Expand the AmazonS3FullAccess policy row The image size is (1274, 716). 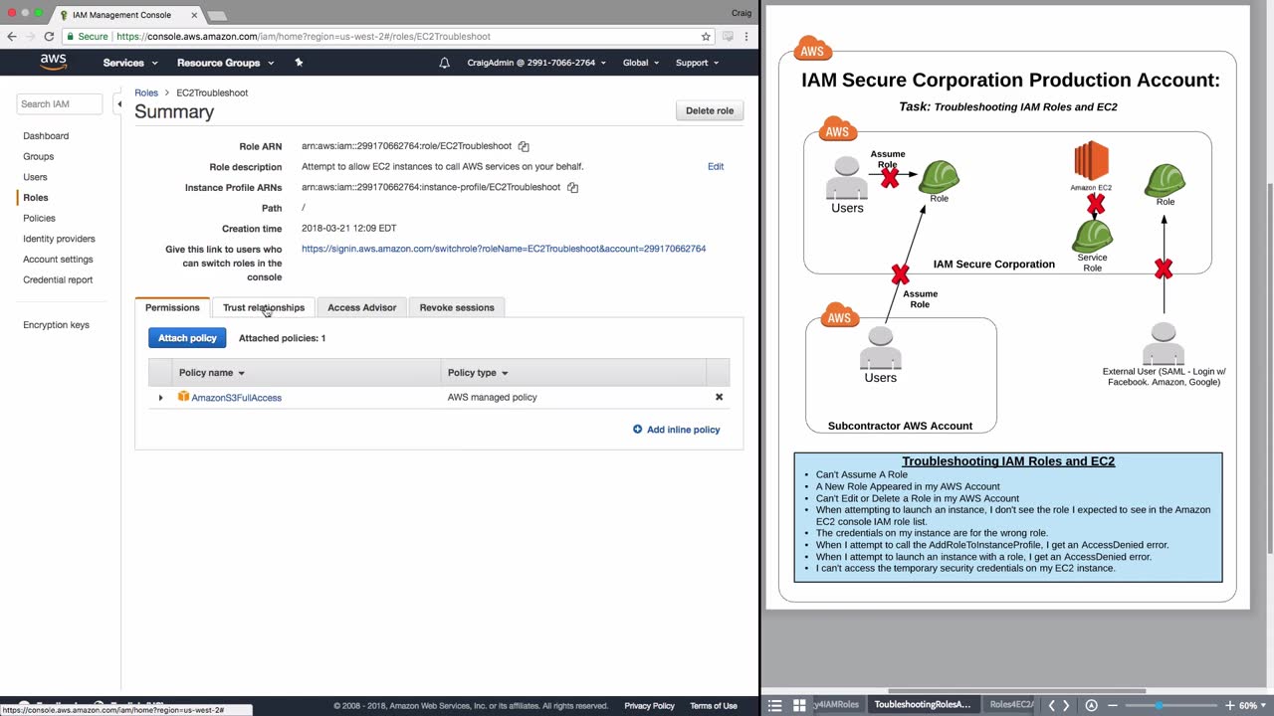click(x=160, y=398)
